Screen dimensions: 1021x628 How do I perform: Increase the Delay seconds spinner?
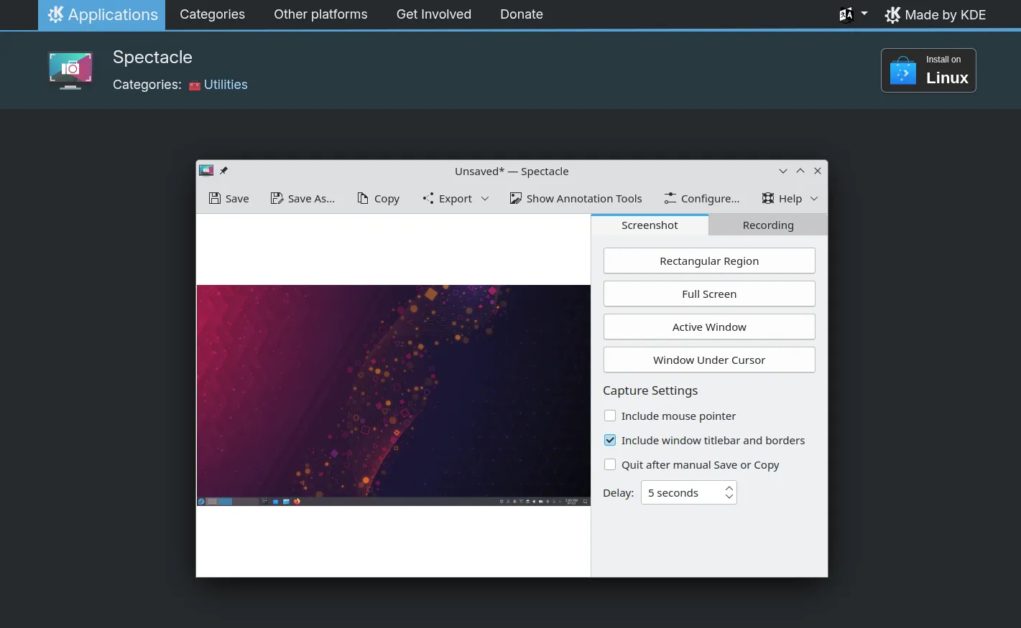click(x=729, y=488)
